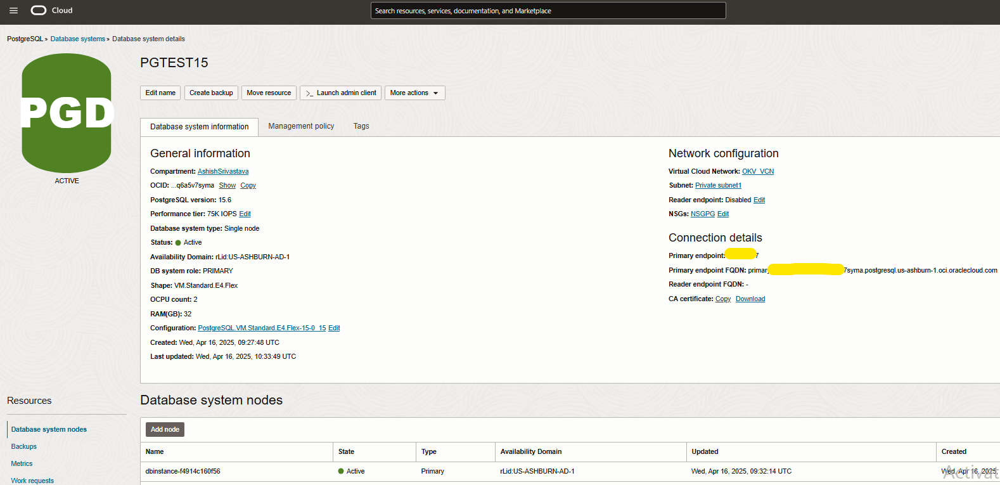This screenshot has width=1000, height=485.
Task: Open the PostgreSQL.VM.Standard.E4.Flex-15-0_15 configuration link
Action: (x=262, y=328)
